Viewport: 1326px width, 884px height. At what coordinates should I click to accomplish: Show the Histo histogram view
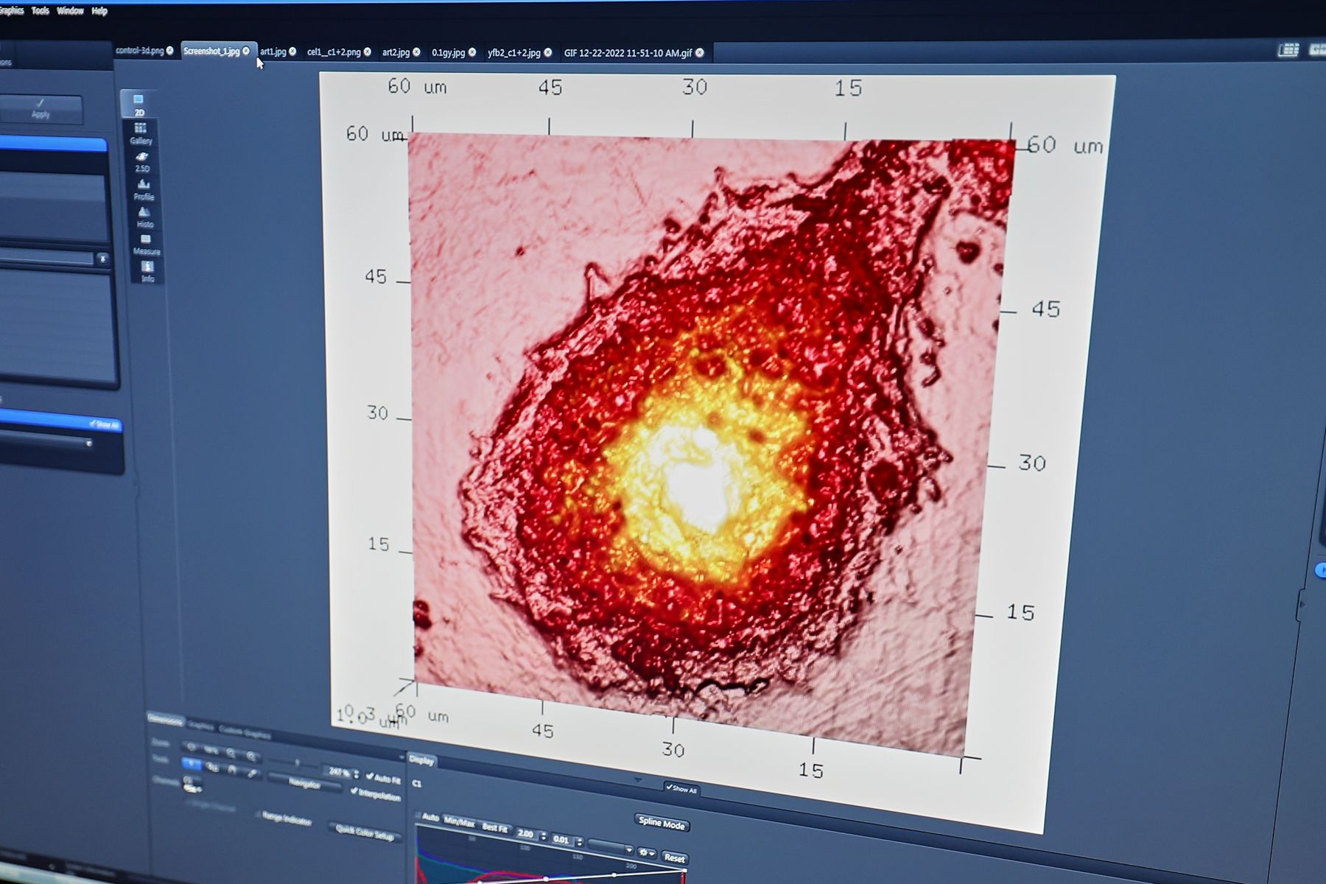tap(144, 217)
